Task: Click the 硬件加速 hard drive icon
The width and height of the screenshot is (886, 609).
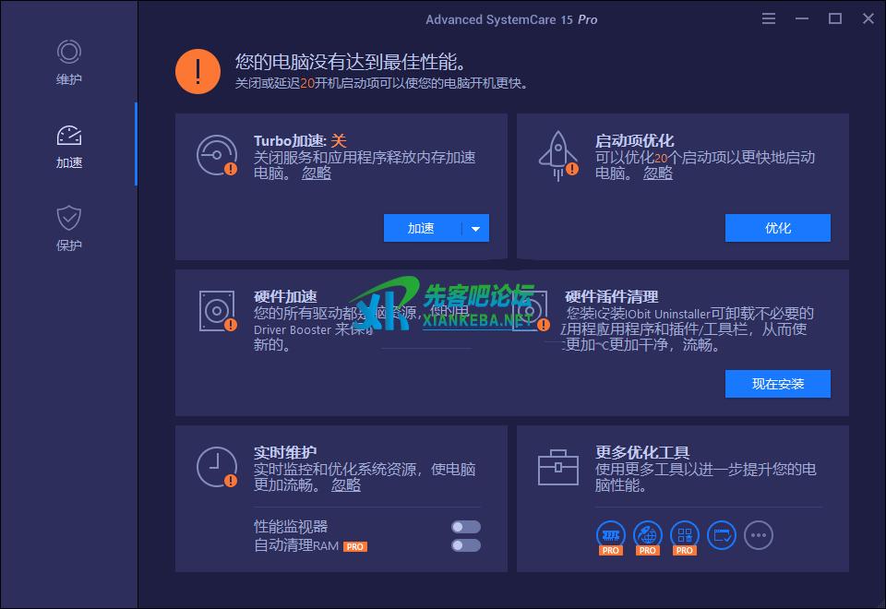Action: (x=217, y=311)
